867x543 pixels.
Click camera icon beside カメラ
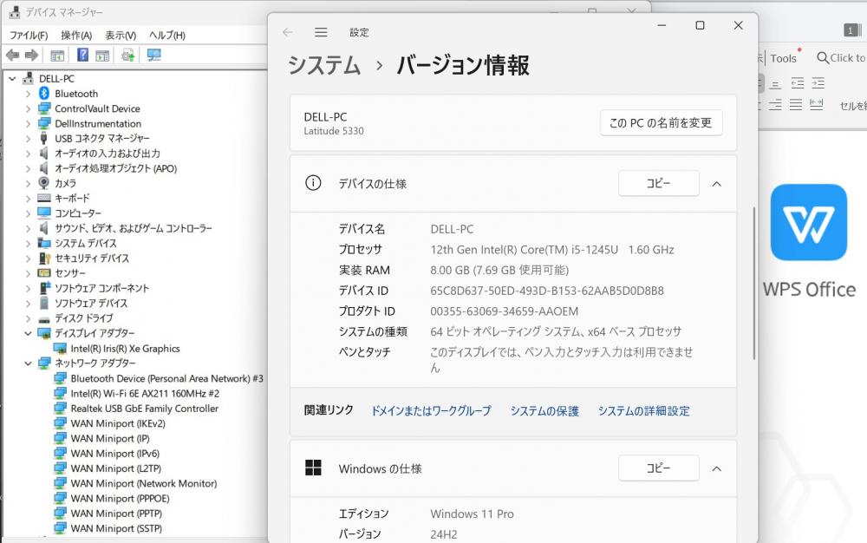[43, 183]
